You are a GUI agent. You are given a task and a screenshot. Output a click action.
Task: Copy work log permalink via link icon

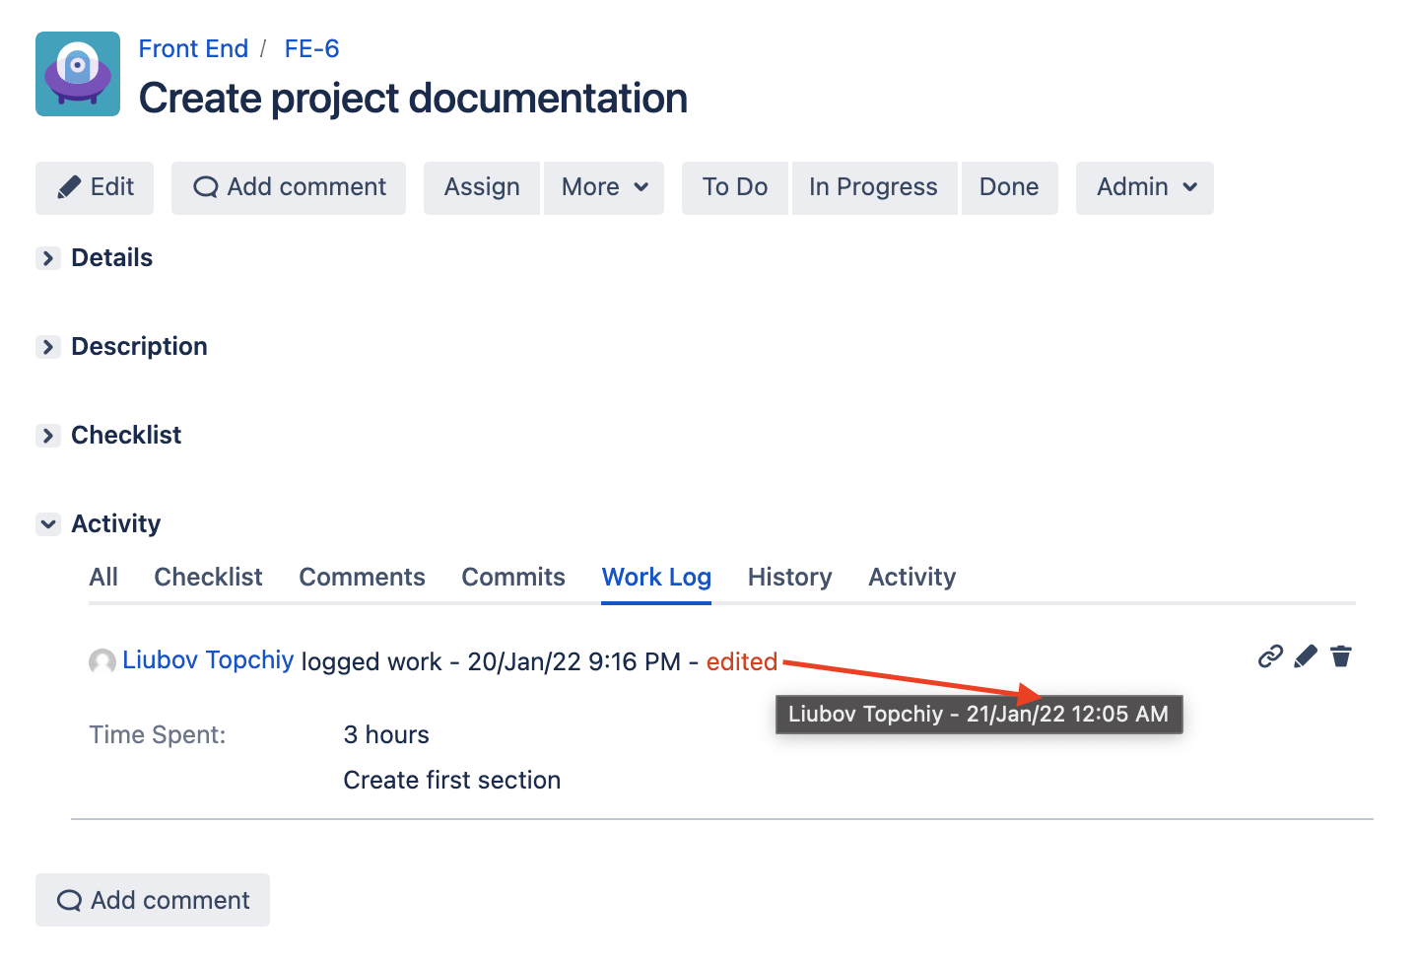(x=1270, y=656)
